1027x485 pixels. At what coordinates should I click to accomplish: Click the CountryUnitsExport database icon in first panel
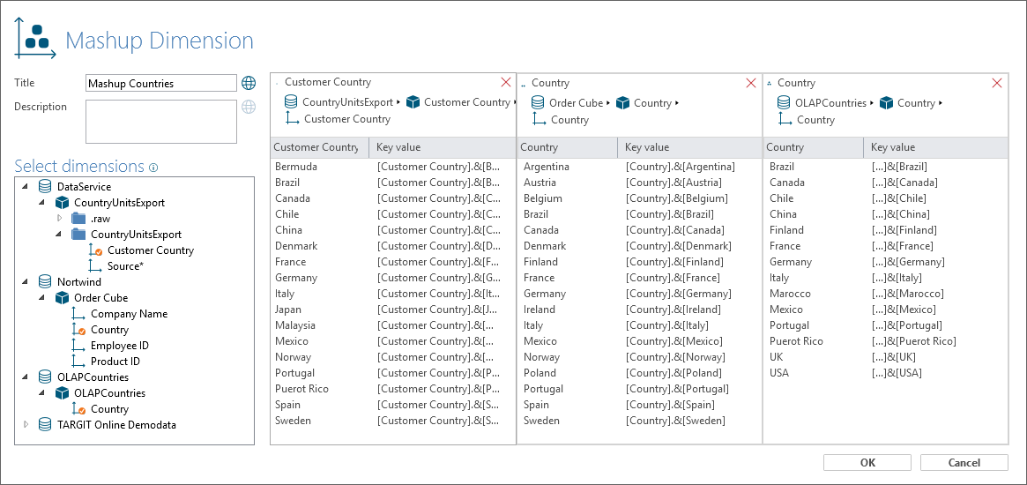(x=291, y=102)
